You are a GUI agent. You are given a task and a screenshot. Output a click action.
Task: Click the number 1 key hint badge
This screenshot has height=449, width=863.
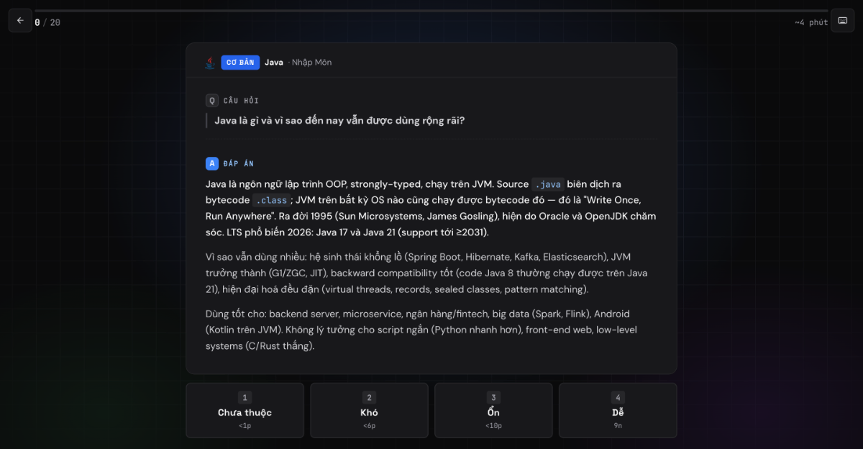tap(245, 397)
